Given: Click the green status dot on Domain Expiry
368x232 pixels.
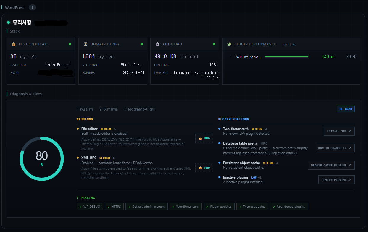Looking at the screenshot, I should [x=142, y=44].
